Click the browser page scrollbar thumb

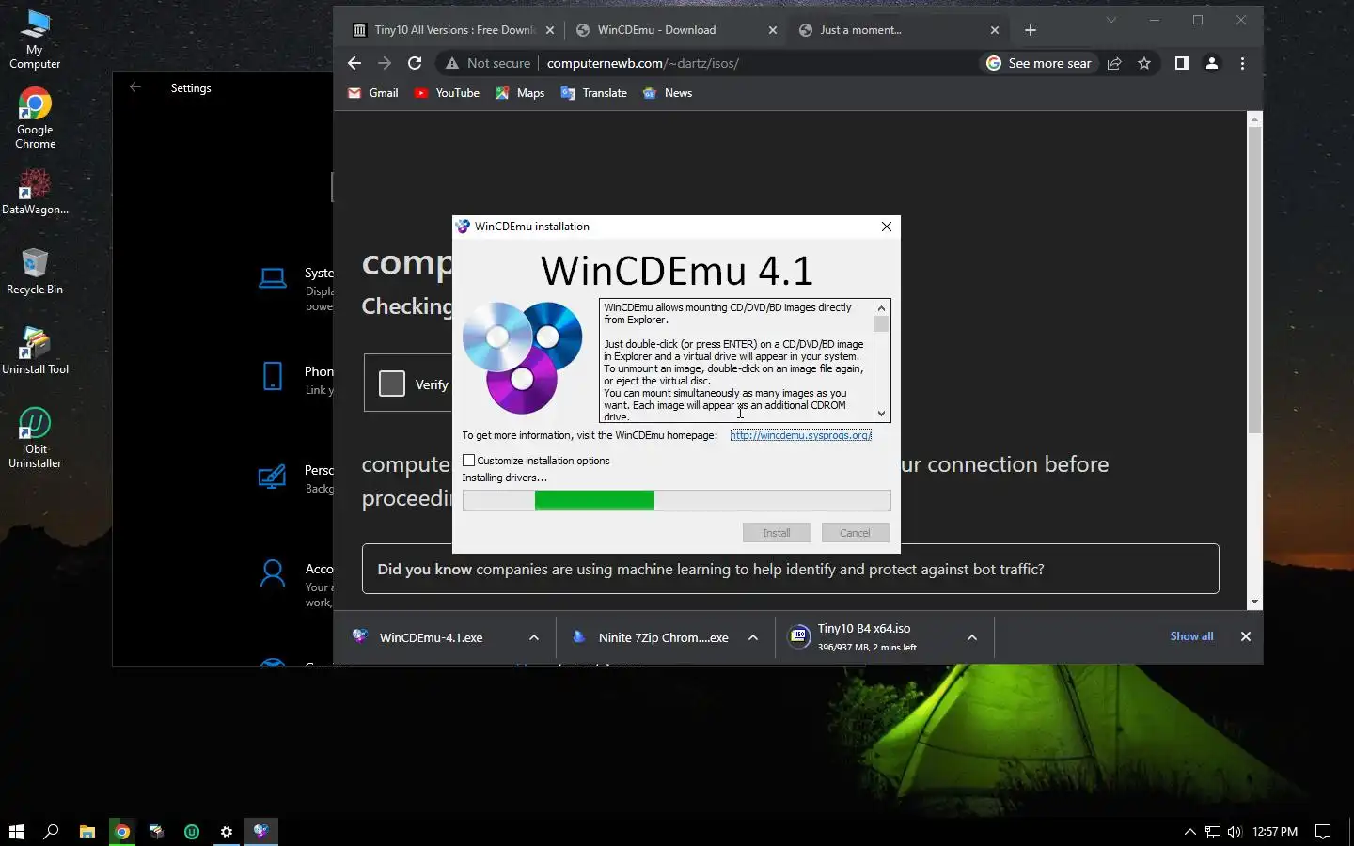(x=1254, y=280)
